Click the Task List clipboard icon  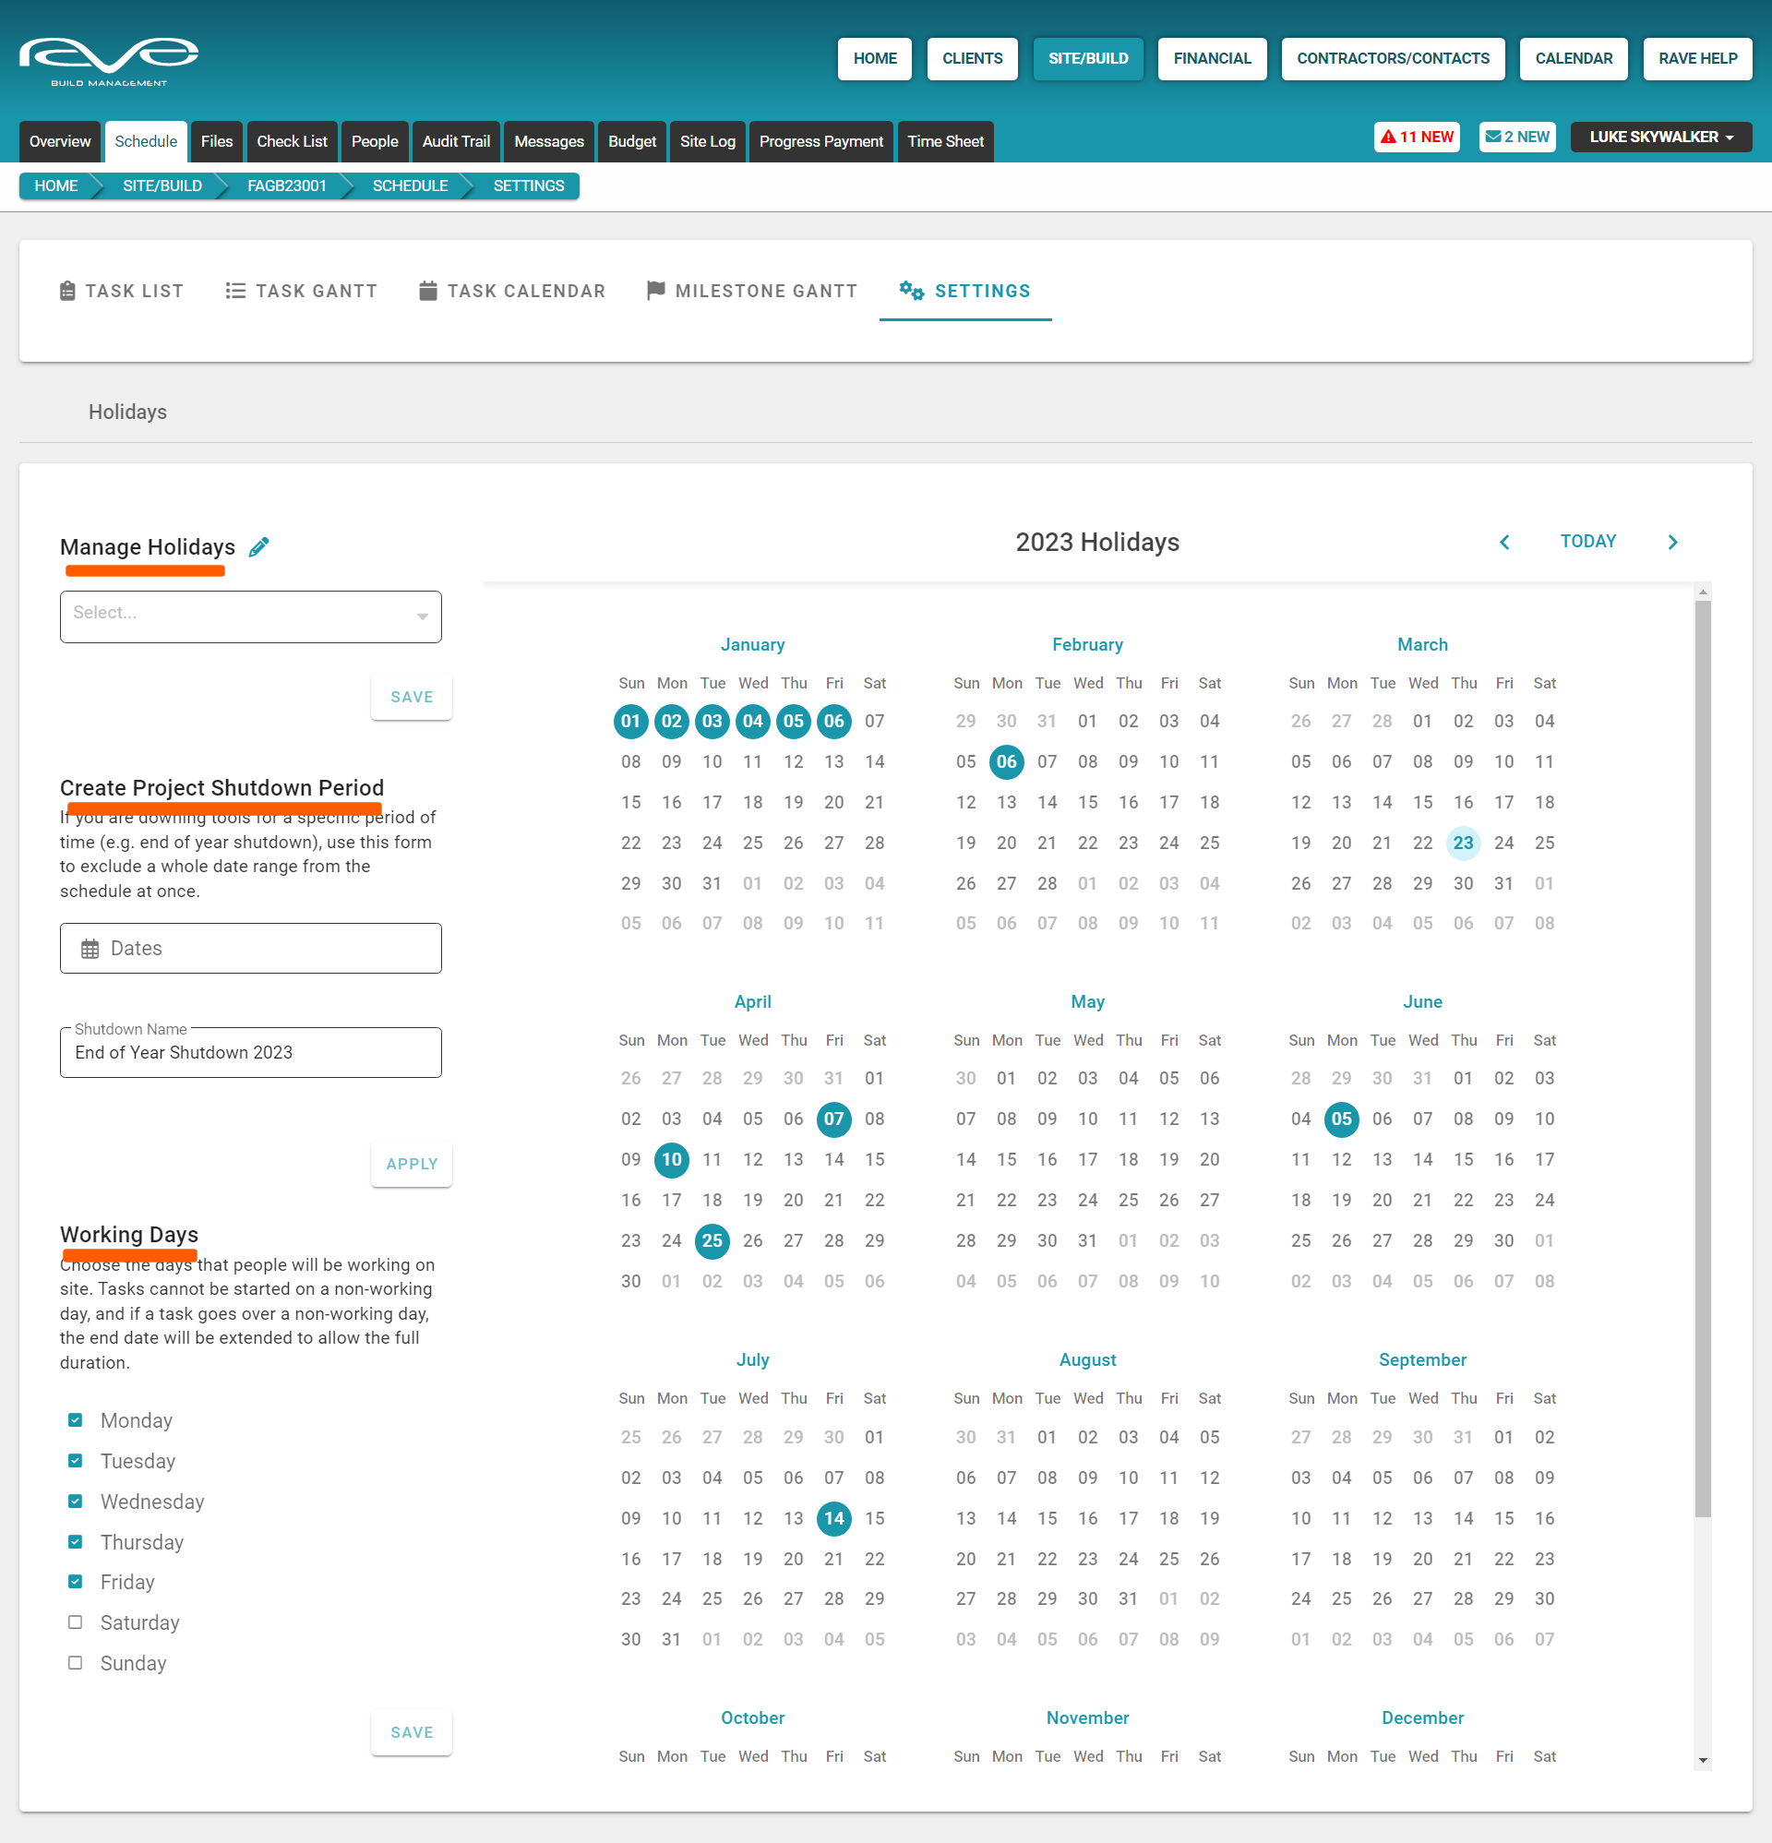coord(67,291)
